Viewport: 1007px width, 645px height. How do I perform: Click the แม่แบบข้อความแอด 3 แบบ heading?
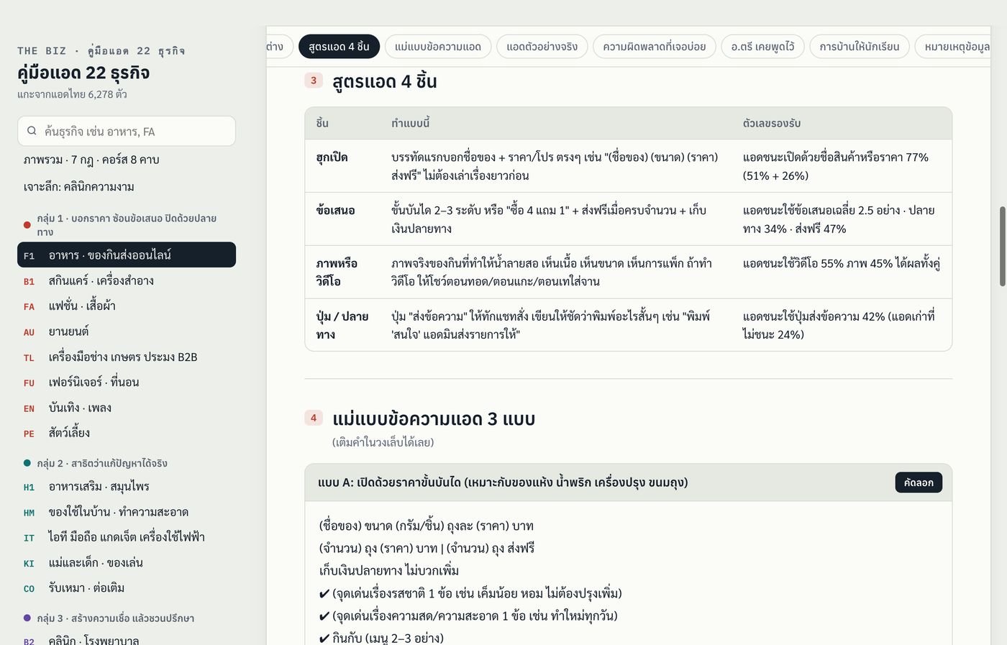coord(434,418)
